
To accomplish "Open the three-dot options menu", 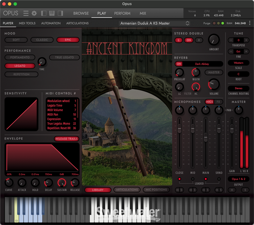I will [250, 23].
